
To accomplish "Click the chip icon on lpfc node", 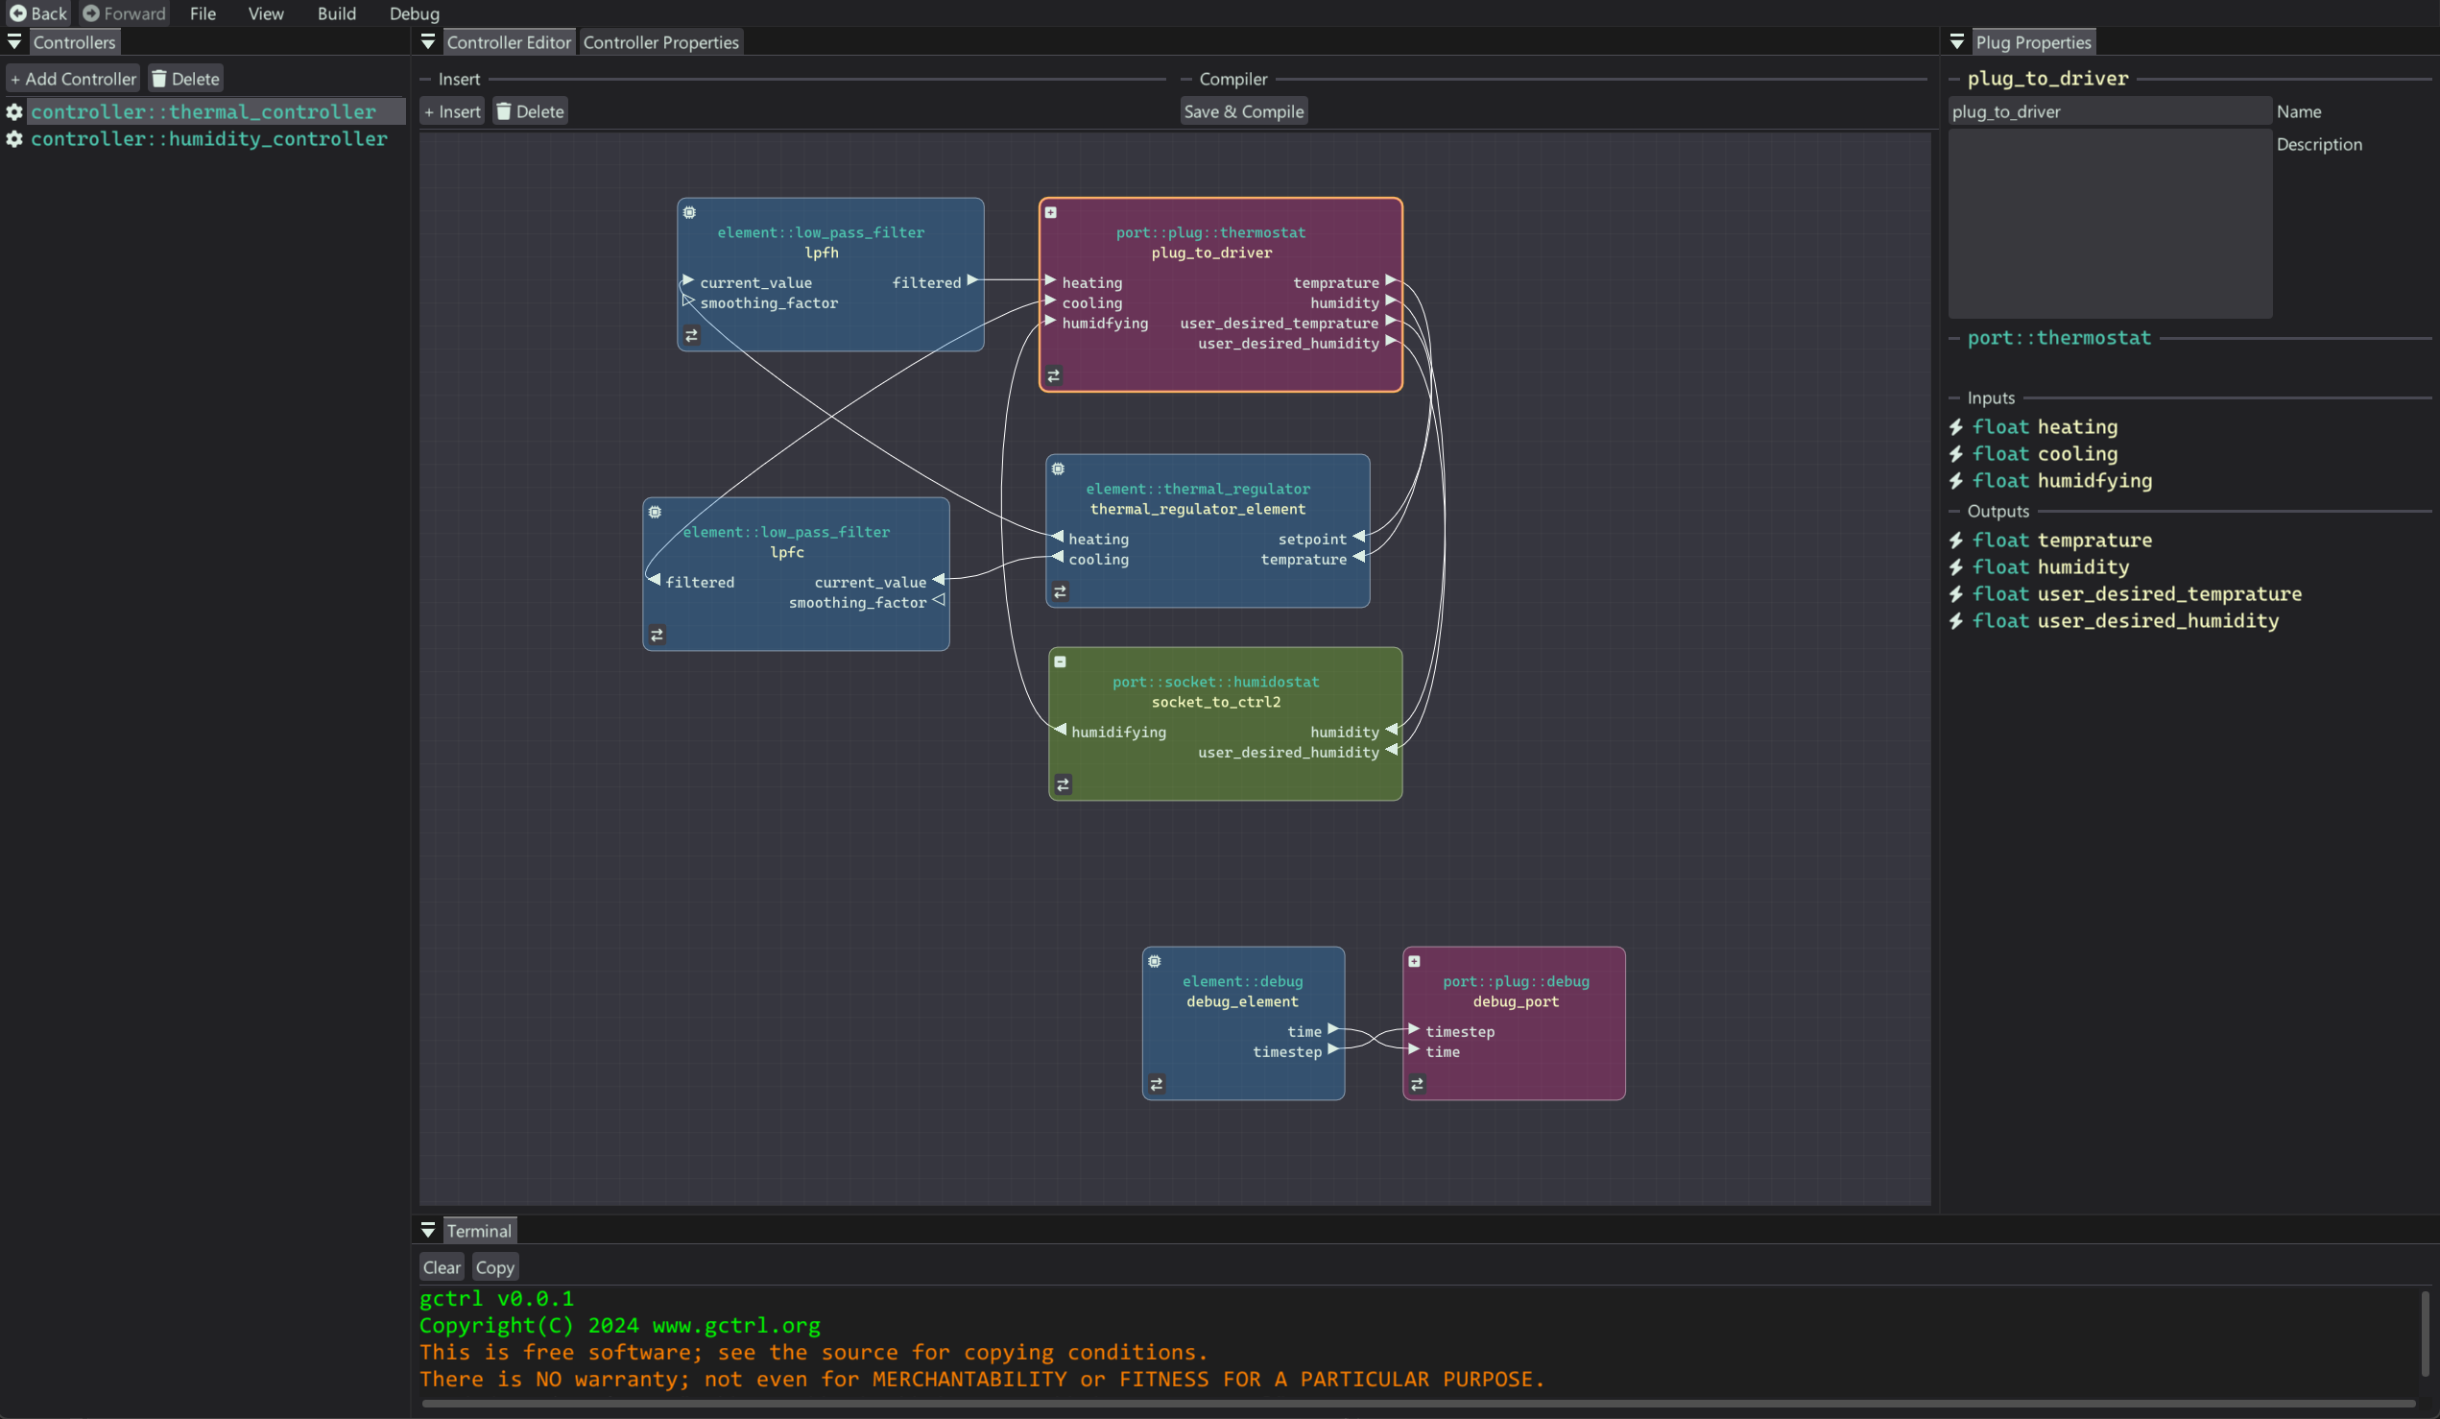I will pyautogui.click(x=656, y=512).
